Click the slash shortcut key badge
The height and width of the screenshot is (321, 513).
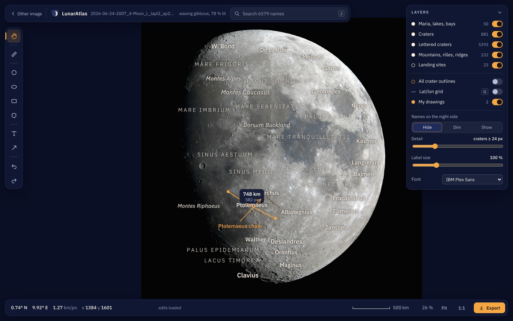pos(341,14)
